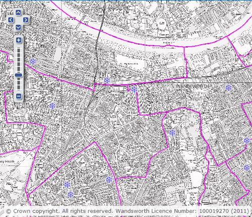
Task: Pan the map down with the arrow button
Action: click(18, 27)
